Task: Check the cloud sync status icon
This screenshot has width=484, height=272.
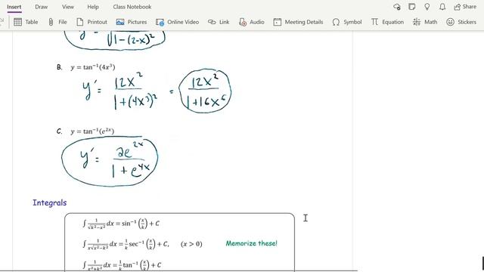Action: click(397, 7)
